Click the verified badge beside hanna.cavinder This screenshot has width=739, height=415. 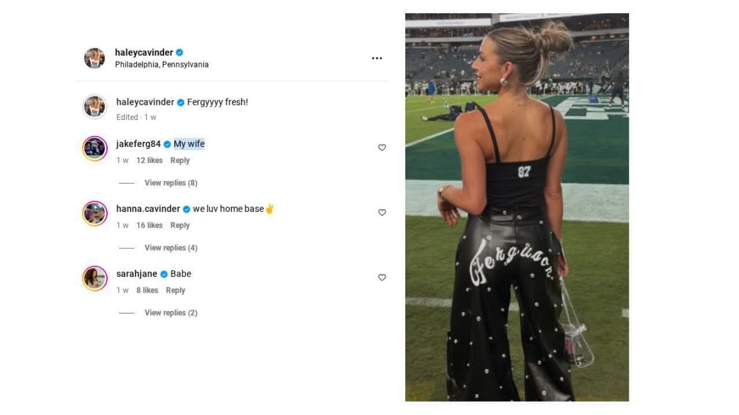click(x=185, y=209)
